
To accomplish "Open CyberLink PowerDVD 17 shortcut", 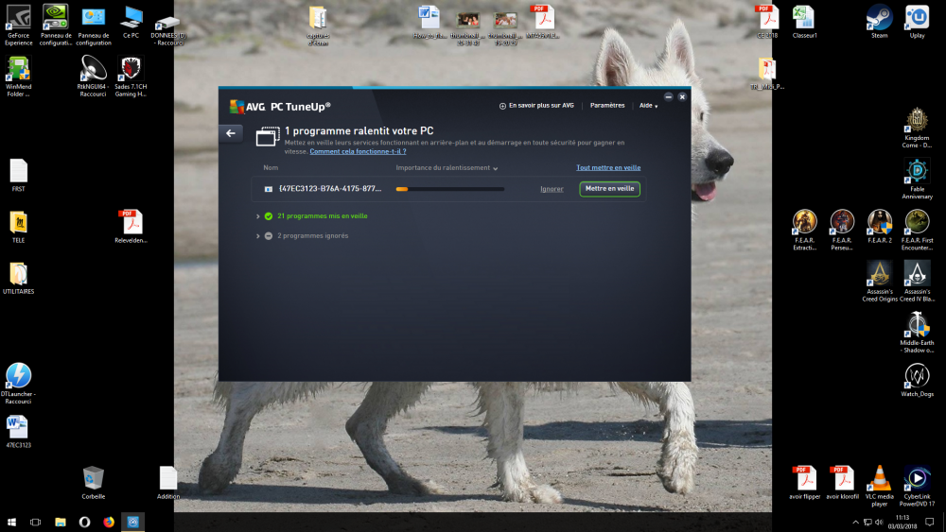I will [917, 486].
